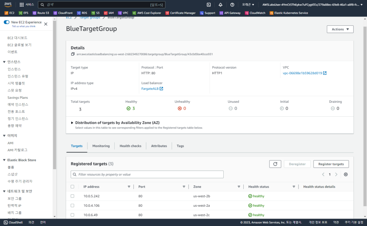Copy the target group ARN

(73, 54)
